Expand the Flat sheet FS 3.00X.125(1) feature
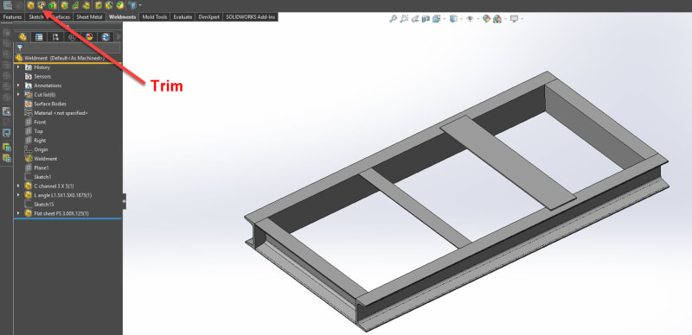The width and height of the screenshot is (692, 335). (x=18, y=213)
